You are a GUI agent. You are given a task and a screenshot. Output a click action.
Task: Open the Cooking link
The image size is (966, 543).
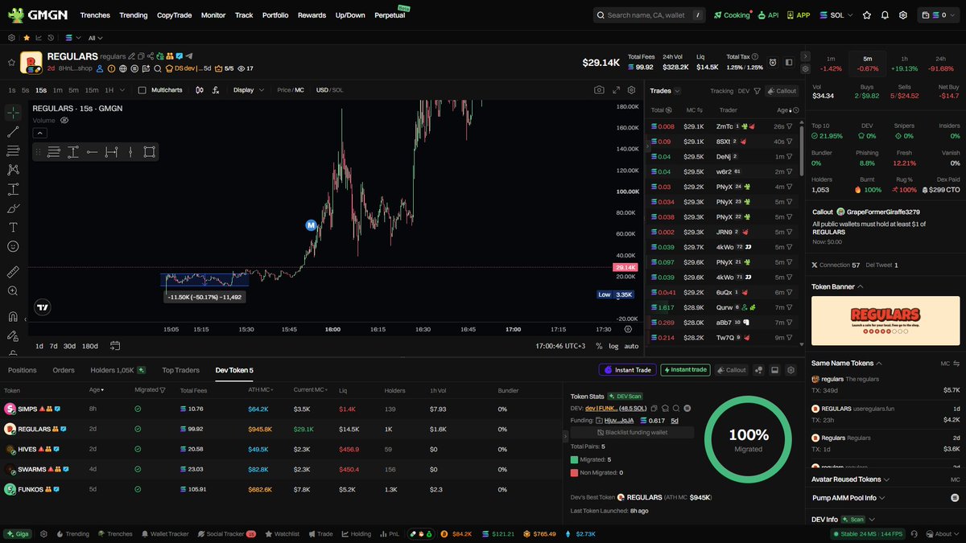[x=733, y=15]
